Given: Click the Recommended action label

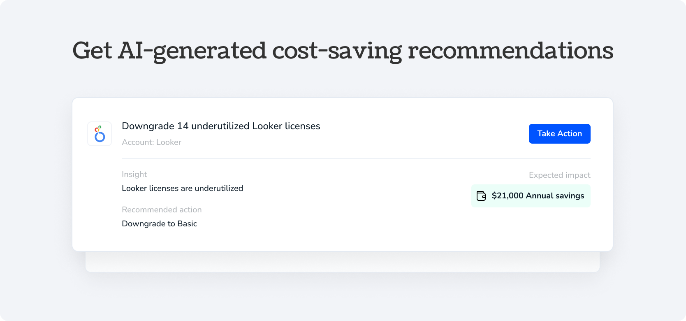Looking at the screenshot, I should 162,210.
